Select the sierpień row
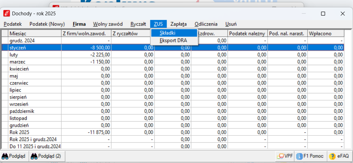The width and height of the screenshot is (353, 163). (173, 97)
